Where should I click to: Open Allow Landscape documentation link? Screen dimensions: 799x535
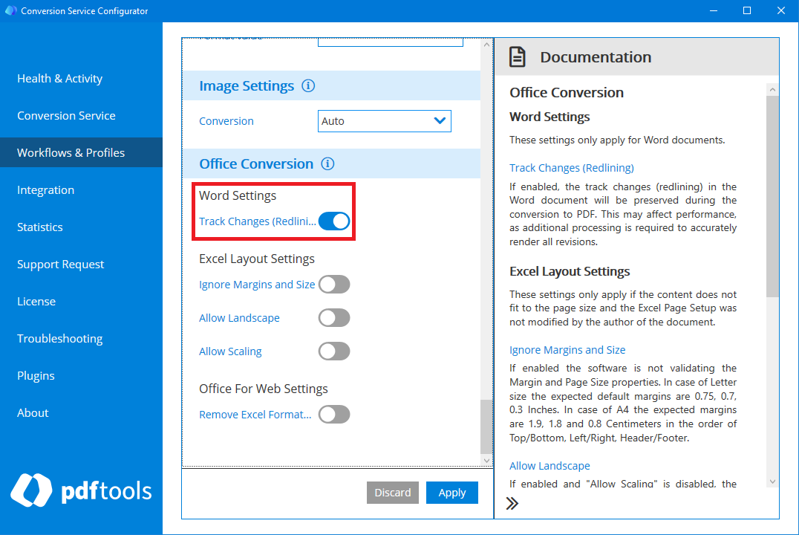(x=549, y=466)
